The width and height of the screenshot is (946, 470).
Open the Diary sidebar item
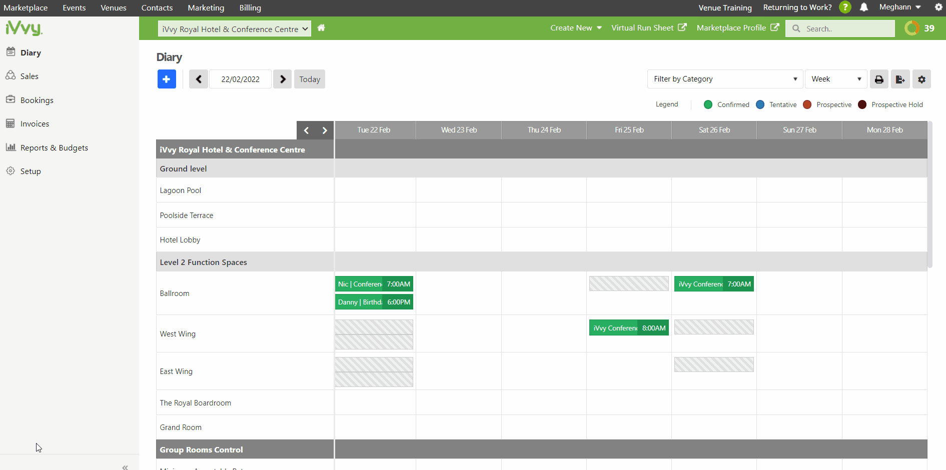(x=24, y=52)
